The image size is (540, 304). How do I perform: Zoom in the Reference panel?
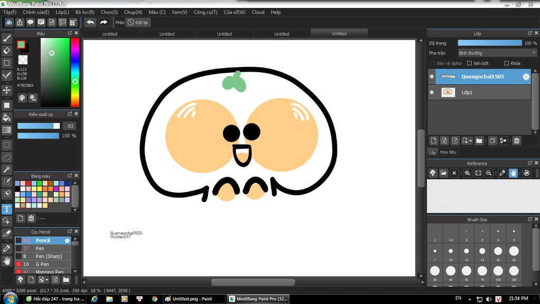pyautogui.click(x=467, y=173)
